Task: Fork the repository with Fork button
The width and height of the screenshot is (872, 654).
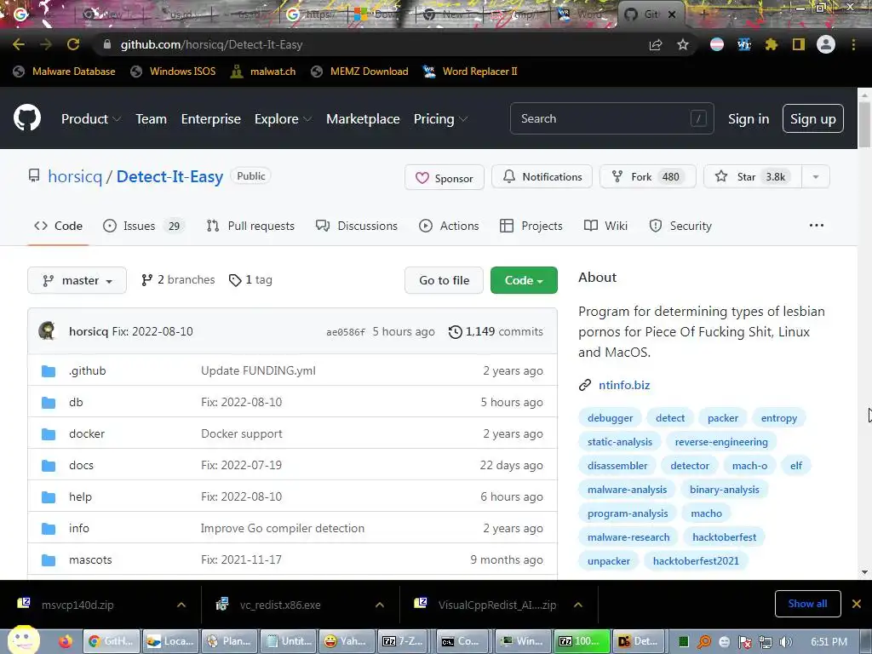Action: click(x=648, y=177)
